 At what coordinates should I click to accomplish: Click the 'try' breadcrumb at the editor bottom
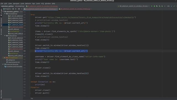32,98
